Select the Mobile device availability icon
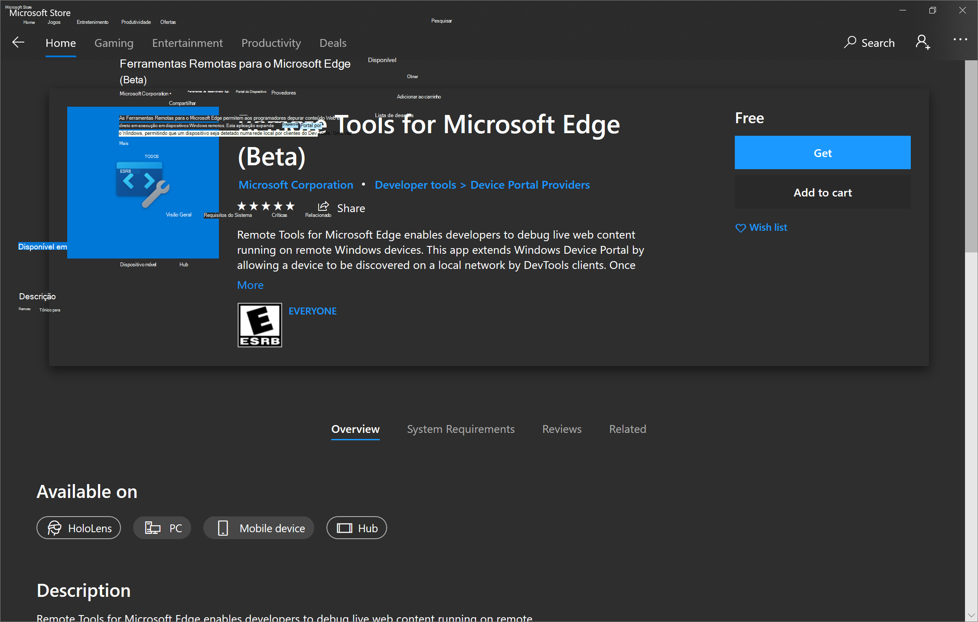 click(x=223, y=528)
